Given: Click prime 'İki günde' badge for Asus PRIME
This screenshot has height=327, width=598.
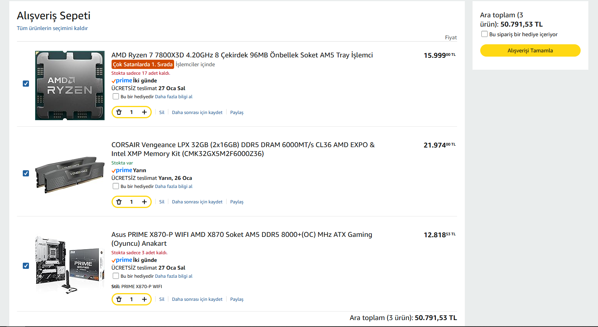Looking at the screenshot, I should click(x=134, y=260).
